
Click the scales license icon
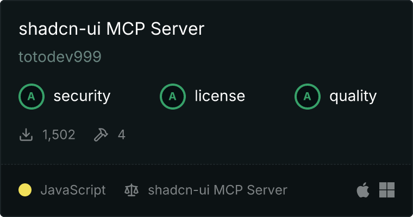point(132,190)
